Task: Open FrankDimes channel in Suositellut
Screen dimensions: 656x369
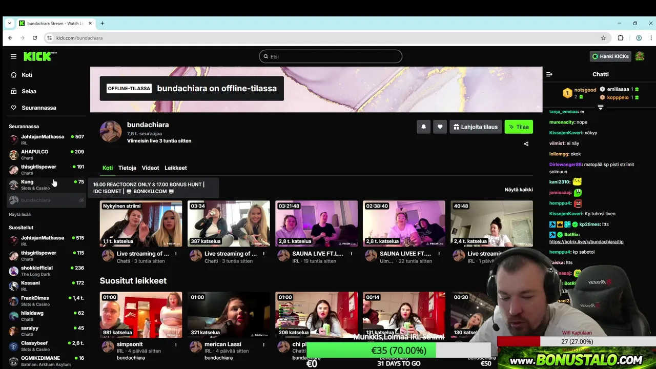Action: click(x=46, y=300)
